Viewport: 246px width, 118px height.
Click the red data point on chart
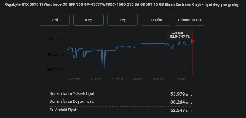click(193, 41)
